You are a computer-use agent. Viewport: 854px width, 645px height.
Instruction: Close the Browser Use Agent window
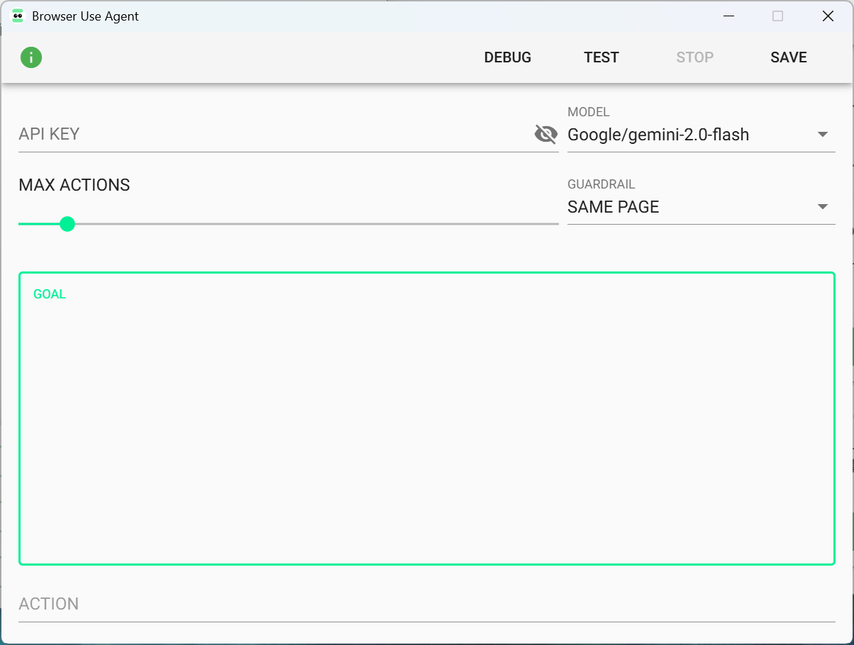pyautogui.click(x=828, y=16)
